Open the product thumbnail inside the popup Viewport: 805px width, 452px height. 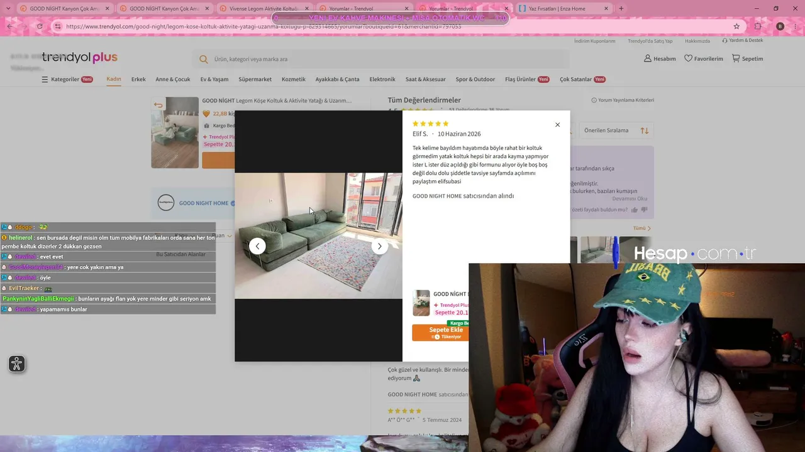pyautogui.click(x=421, y=303)
